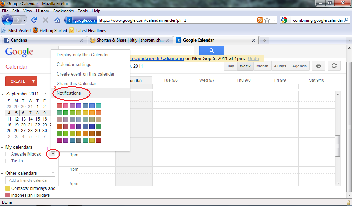
Task: Go to previous month in mini calendar
Action: click(x=46, y=93)
